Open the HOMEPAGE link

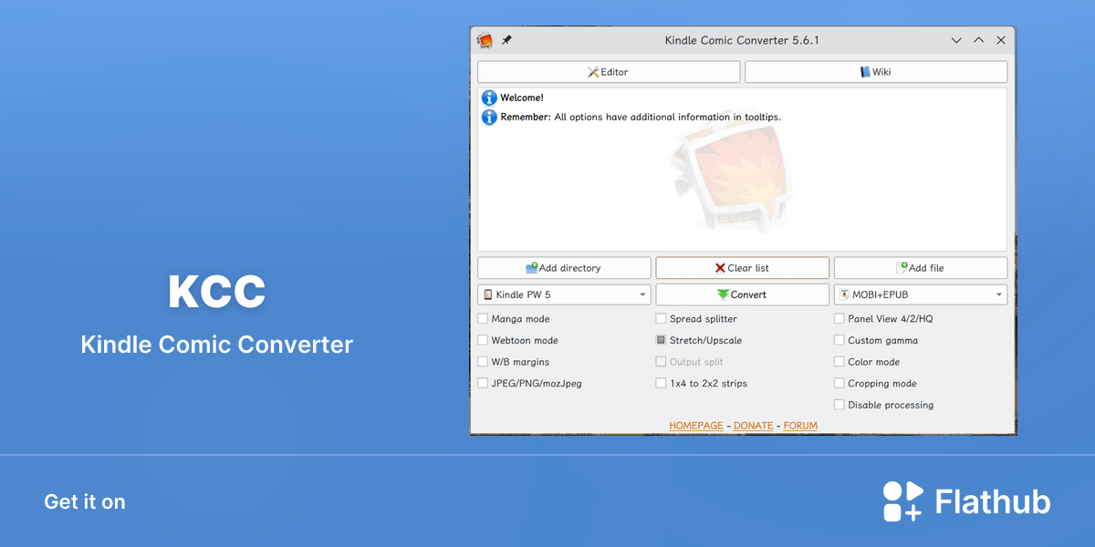click(x=696, y=426)
